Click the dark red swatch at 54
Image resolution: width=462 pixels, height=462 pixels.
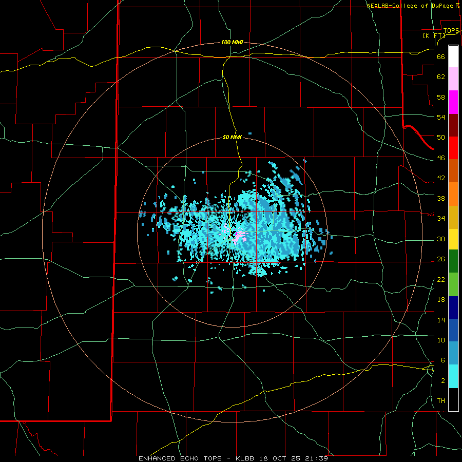[x=453, y=125]
